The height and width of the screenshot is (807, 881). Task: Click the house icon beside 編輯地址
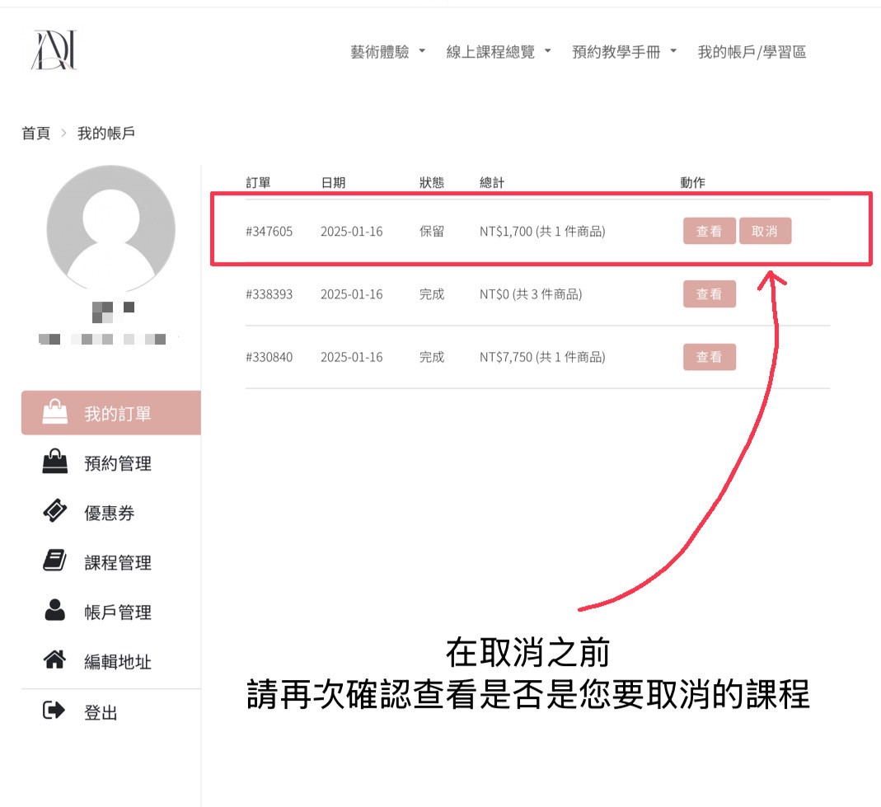click(54, 661)
